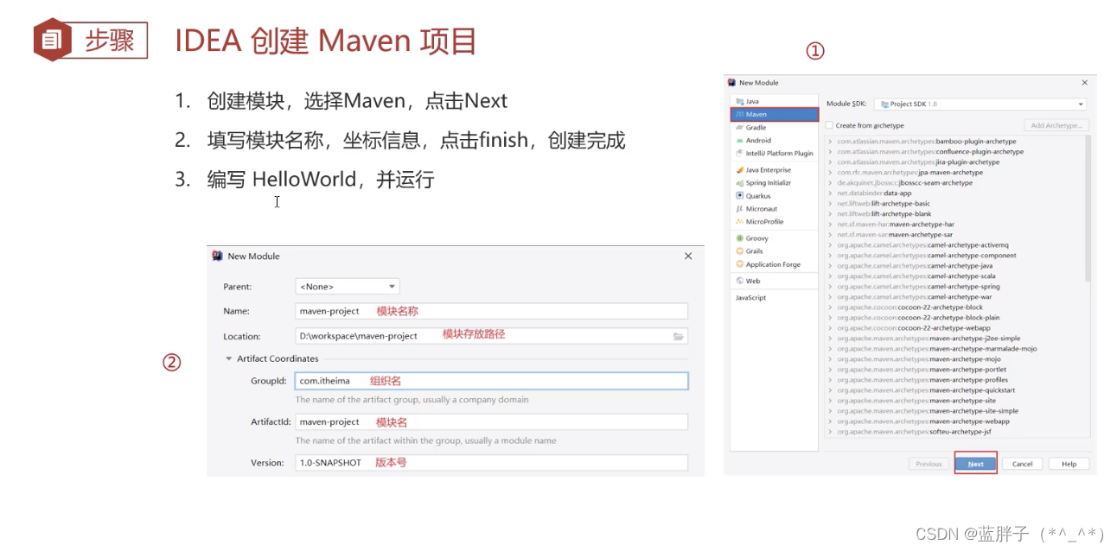Expand the maven-archetype-quickstart node

(x=831, y=390)
